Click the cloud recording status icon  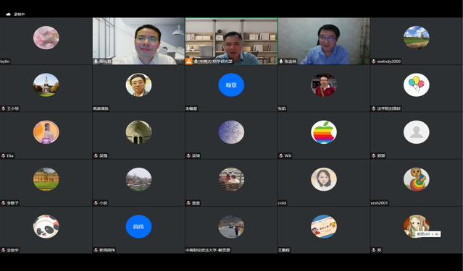[x=8, y=14]
